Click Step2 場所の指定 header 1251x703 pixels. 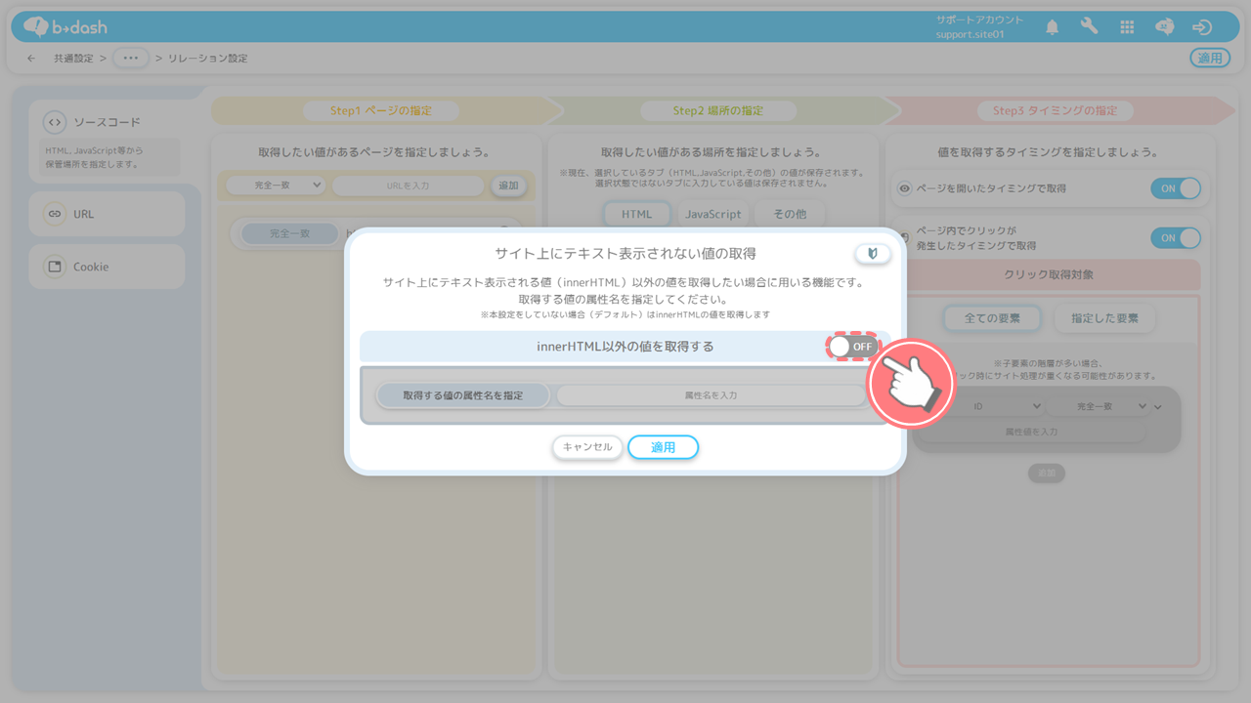point(717,110)
